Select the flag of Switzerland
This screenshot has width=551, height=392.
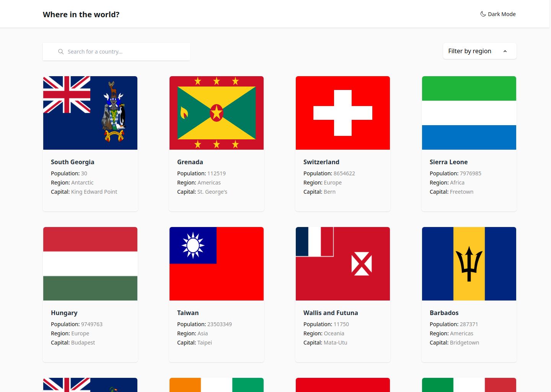click(342, 113)
